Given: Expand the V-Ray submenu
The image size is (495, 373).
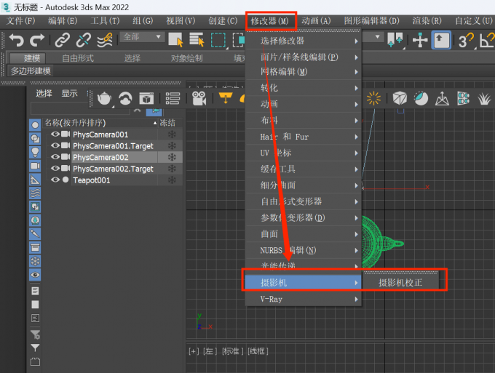Looking at the screenshot, I should pos(304,299).
